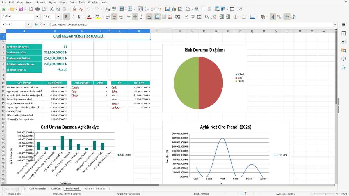Toggle Italic formatting button

73,17
